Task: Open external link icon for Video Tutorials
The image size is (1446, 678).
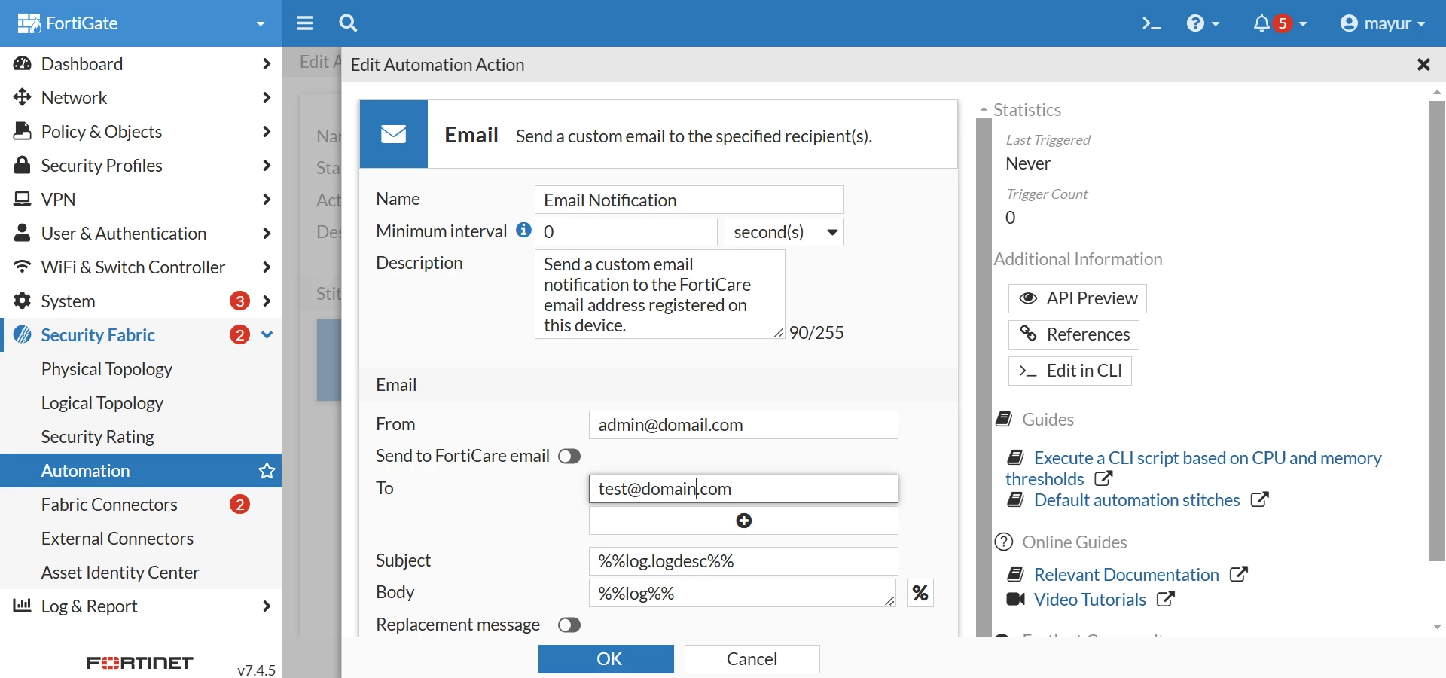Action: (1166, 600)
